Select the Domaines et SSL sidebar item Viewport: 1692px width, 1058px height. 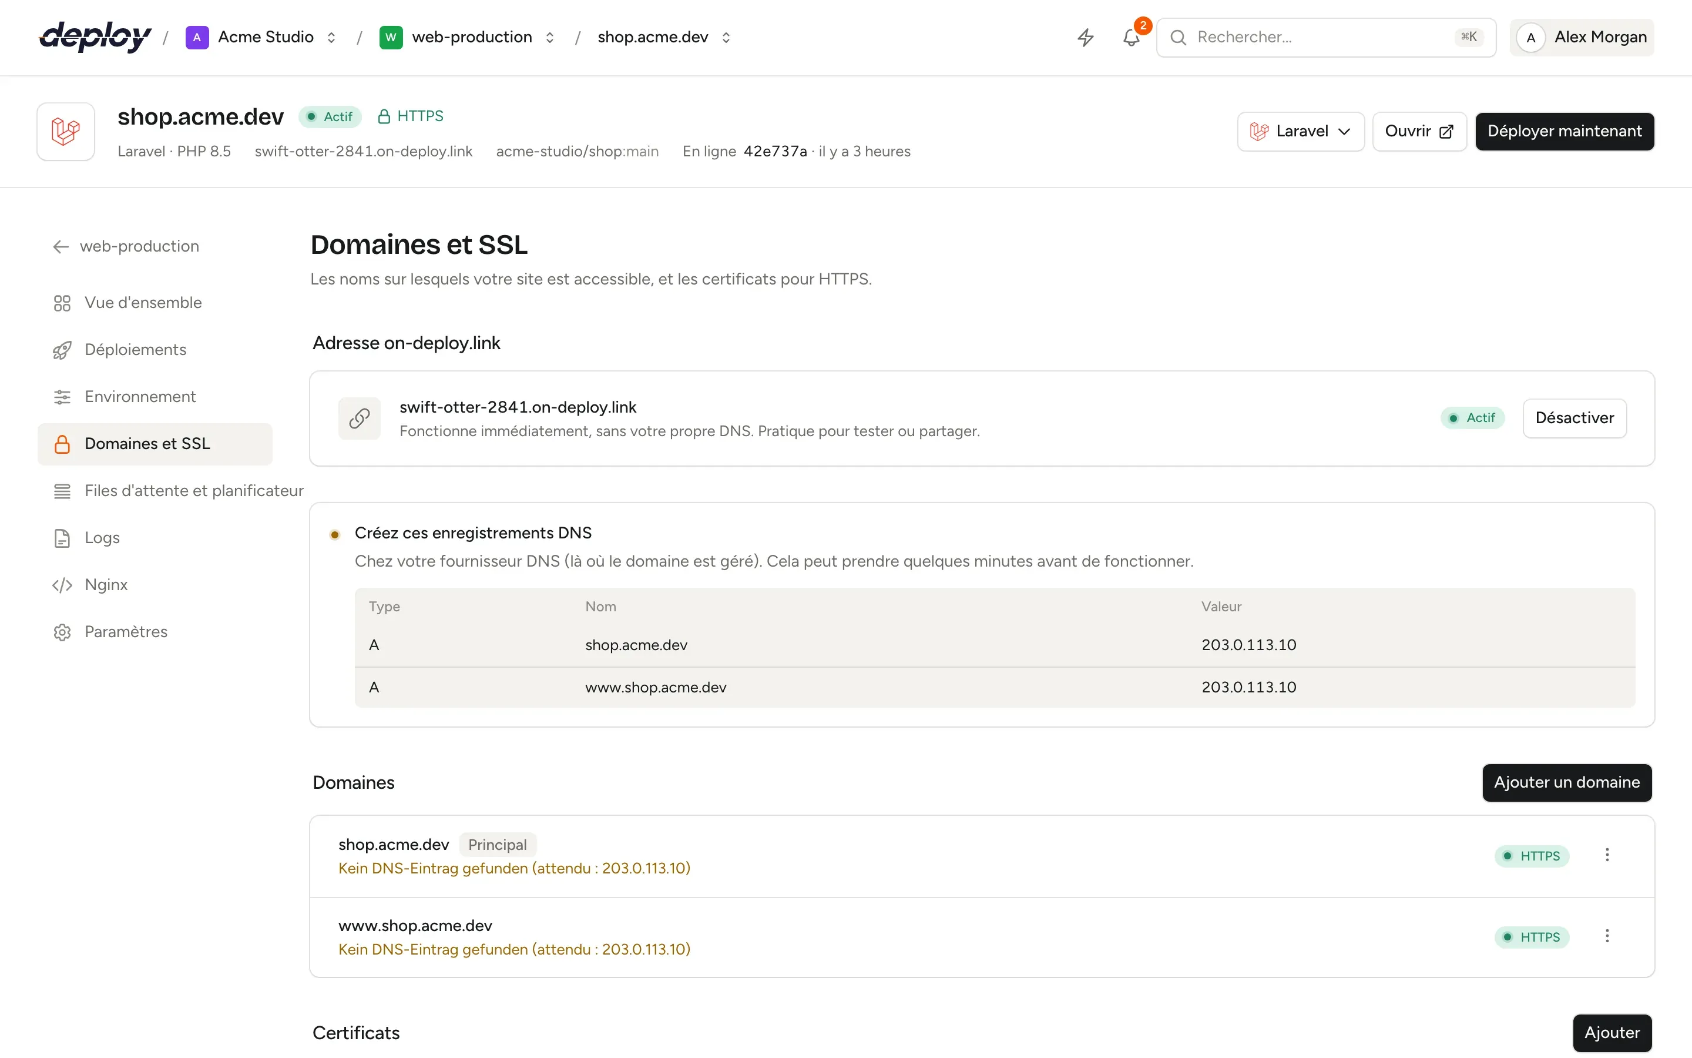(155, 444)
